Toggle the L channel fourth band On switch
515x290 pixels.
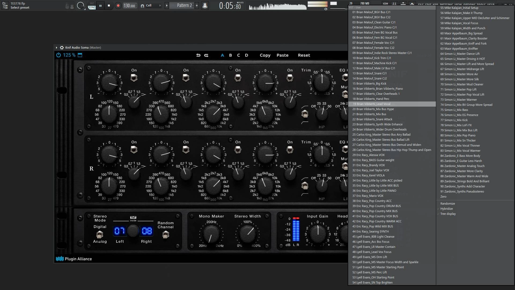tap(290, 78)
